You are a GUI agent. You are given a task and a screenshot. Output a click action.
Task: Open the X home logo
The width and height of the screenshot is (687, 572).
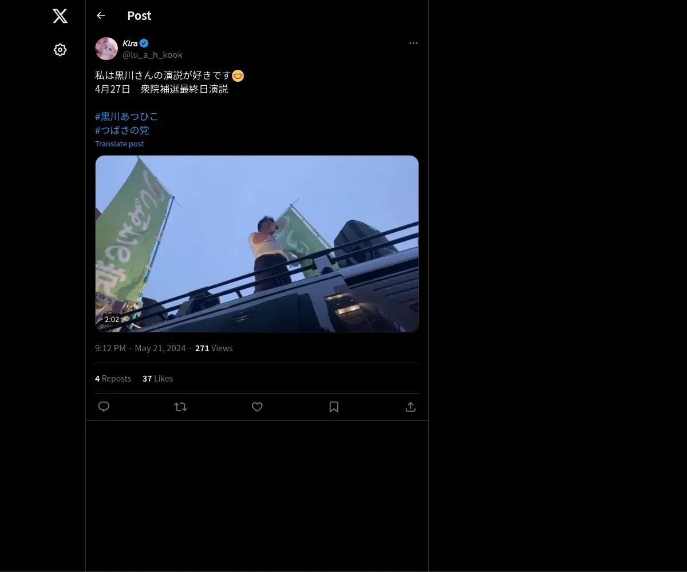(60, 16)
